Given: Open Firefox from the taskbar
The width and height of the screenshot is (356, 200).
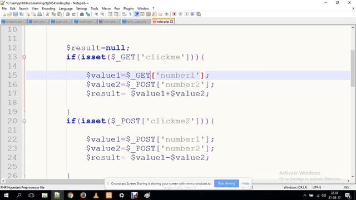Looking at the screenshot, I should [83, 195].
